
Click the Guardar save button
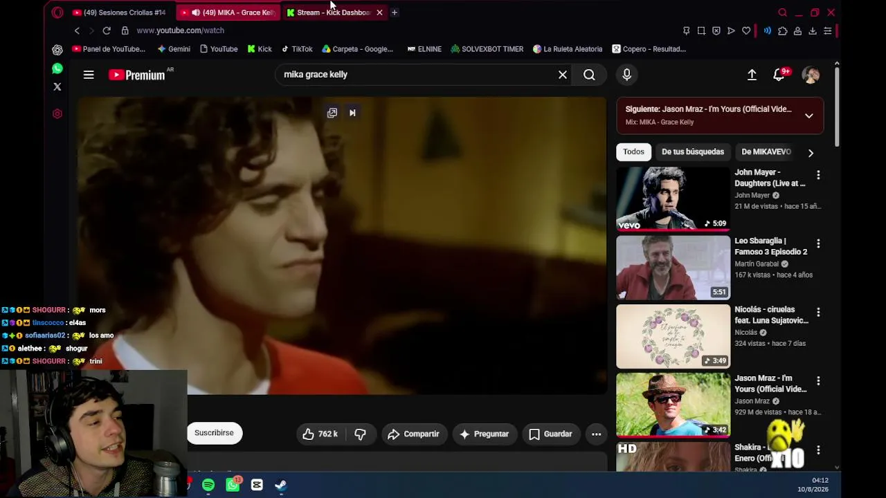551,434
